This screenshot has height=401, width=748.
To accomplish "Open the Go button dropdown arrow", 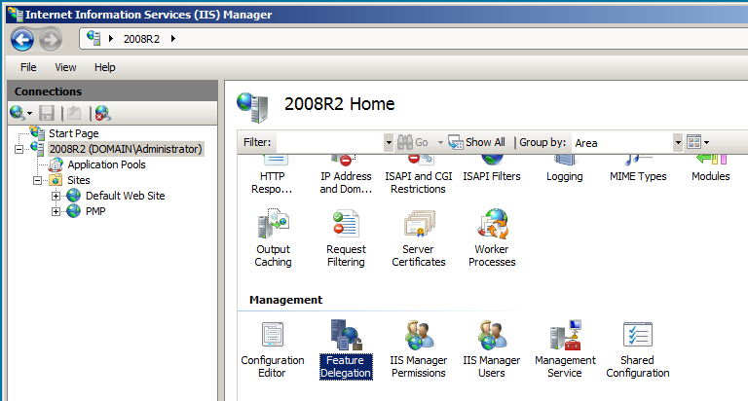I will [440, 142].
